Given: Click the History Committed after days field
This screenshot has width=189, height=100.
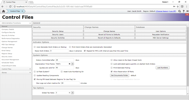Looking at the screenshot, I should click(x=65, y=60).
